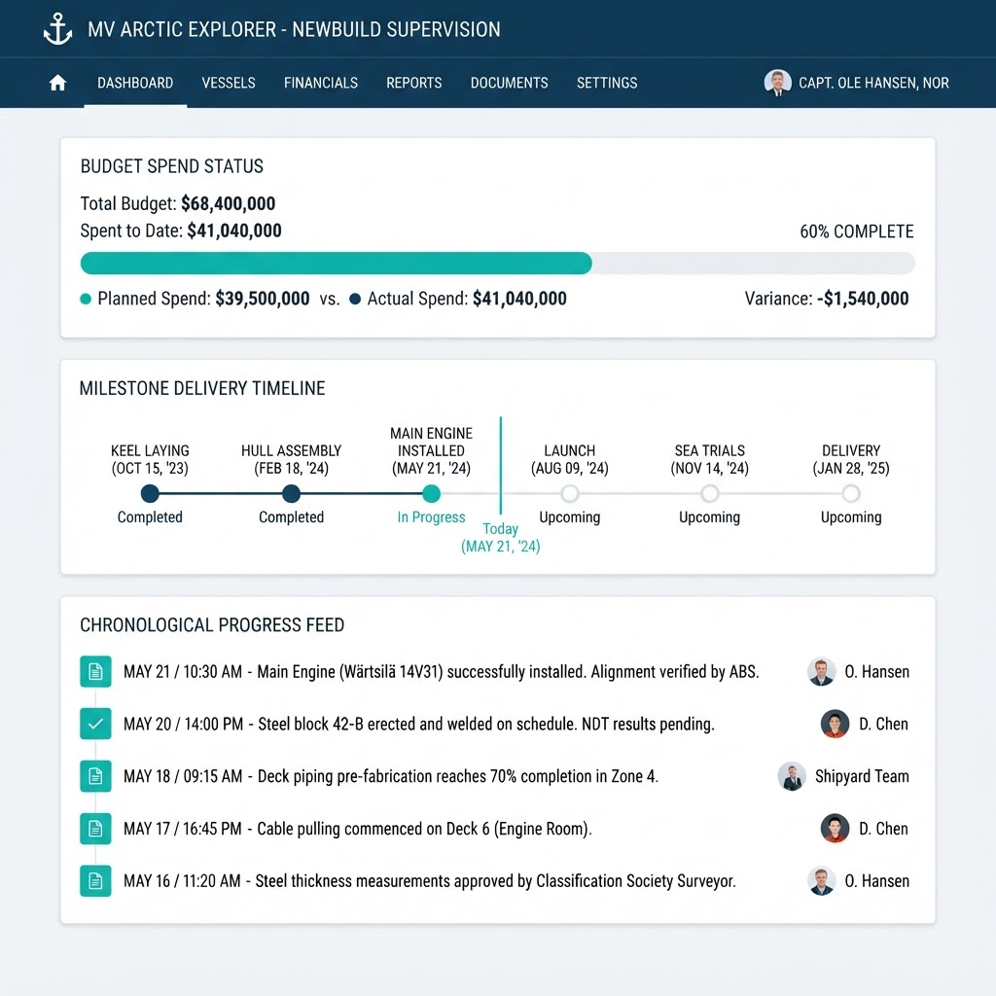
Task: Click the Total Budget $68,400,000 value
Action: pos(228,204)
